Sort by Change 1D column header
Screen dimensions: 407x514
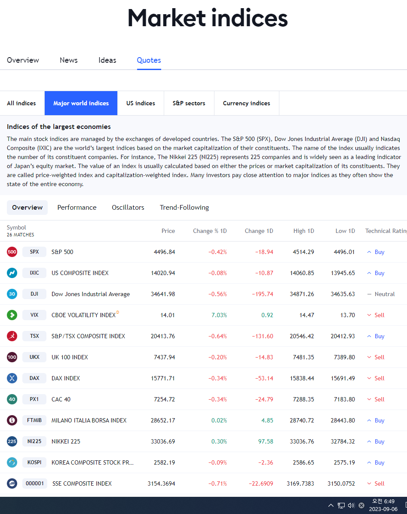pyautogui.click(x=259, y=231)
